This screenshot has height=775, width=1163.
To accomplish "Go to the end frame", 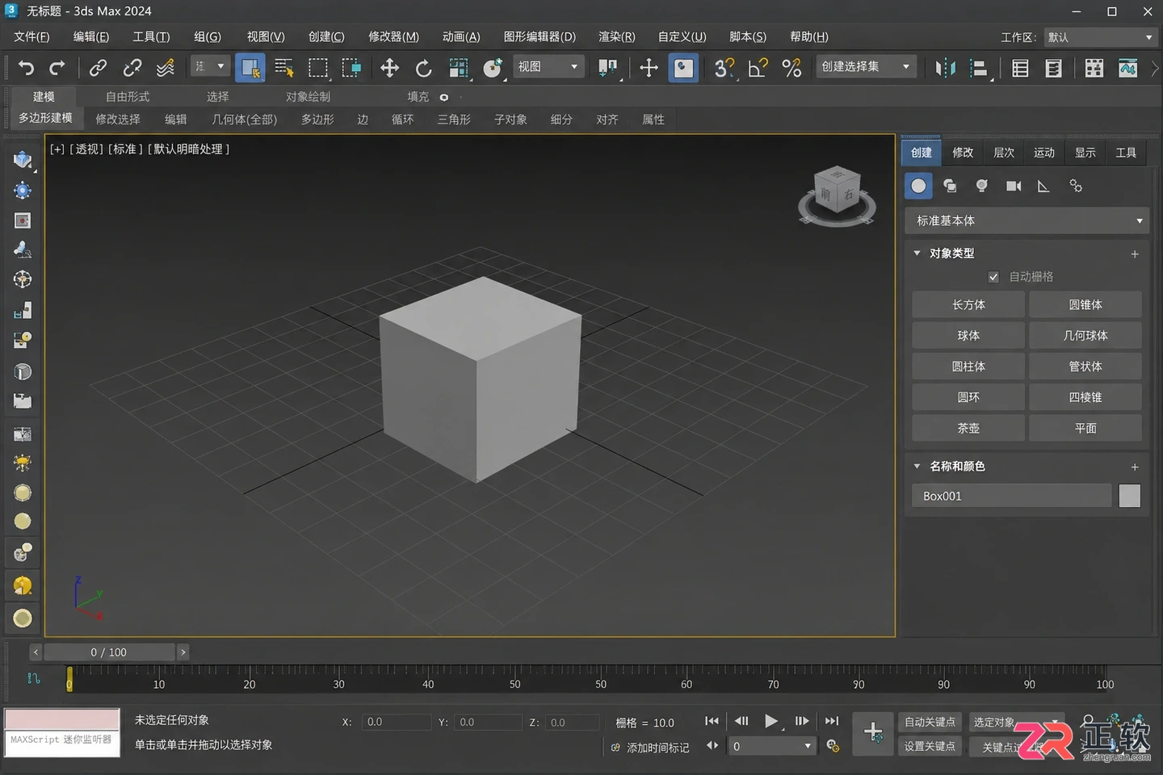I will coord(832,721).
